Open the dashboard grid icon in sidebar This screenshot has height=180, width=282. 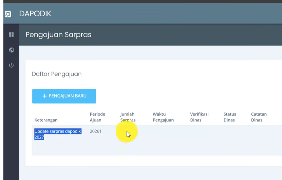click(x=11, y=34)
